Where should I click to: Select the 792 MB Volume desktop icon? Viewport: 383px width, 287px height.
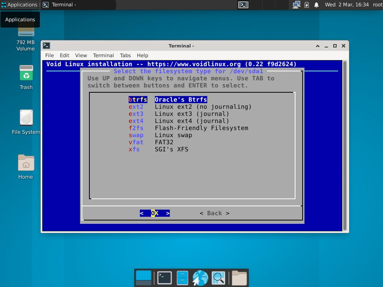pyautogui.click(x=26, y=39)
